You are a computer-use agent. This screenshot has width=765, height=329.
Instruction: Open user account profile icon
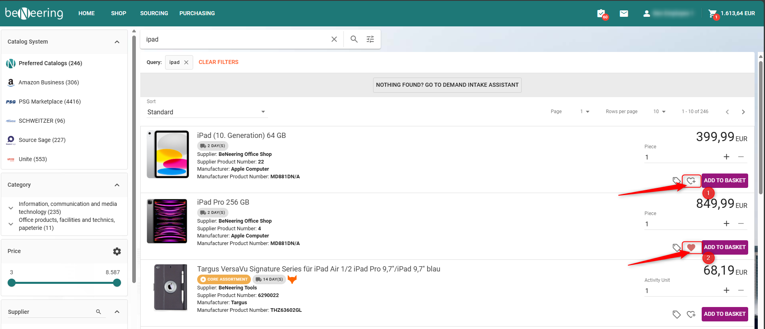coord(646,14)
